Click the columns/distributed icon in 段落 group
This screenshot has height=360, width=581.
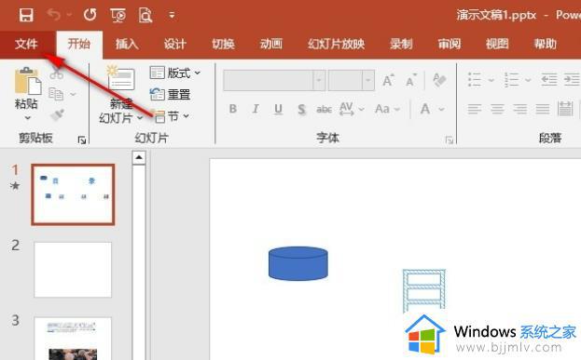(565, 109)
